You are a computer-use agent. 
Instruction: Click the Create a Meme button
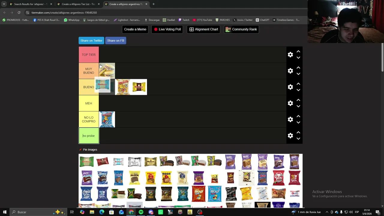pos(135,29)
